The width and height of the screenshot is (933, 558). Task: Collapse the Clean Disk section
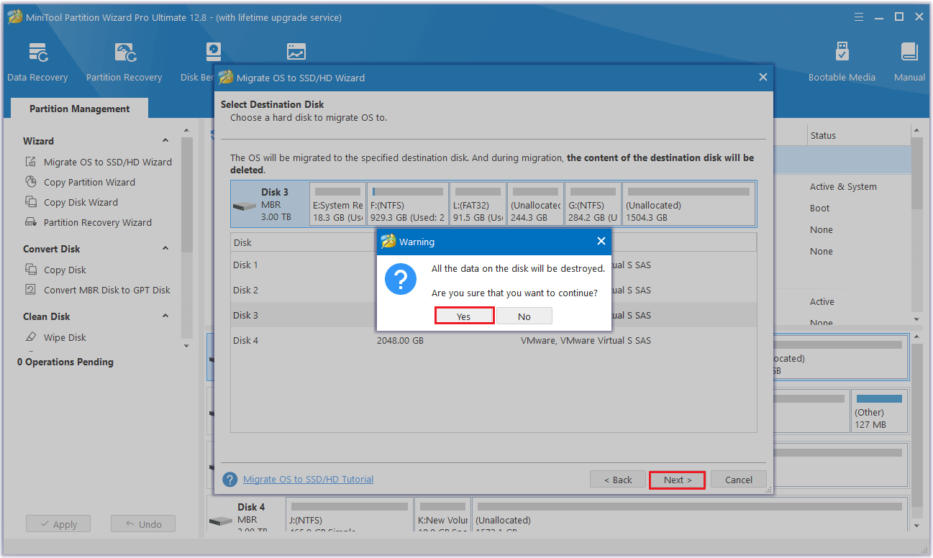165,316
